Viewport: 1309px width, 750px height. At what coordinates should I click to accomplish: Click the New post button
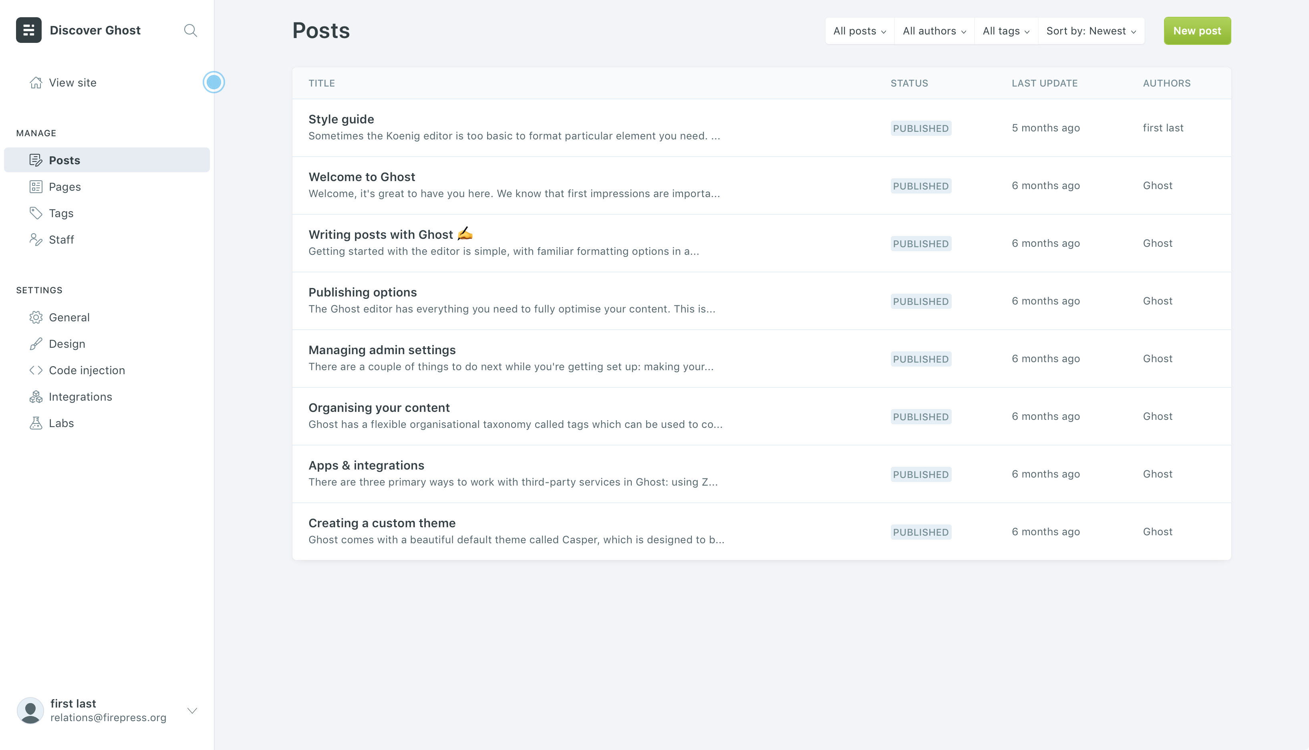[1197, 31]
